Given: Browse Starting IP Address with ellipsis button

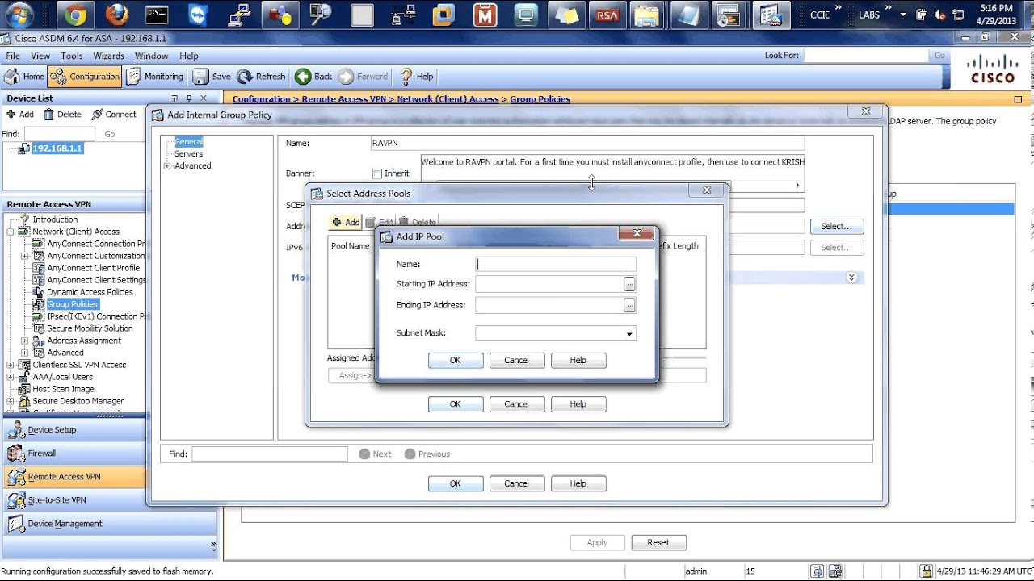Looking at the screenshot, I should click(x=629, y=284).
